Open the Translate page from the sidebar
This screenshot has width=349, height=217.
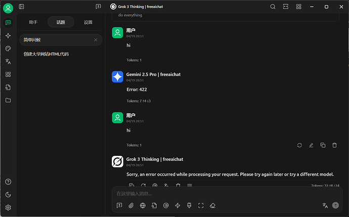(8, 61)
